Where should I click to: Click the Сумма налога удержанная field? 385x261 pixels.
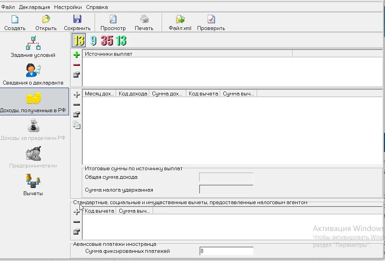coord(226,189)
